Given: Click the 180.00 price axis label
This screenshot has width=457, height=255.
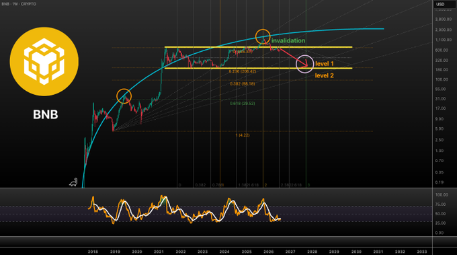Looking at the screenshot, I should click(x=442, y=70).
